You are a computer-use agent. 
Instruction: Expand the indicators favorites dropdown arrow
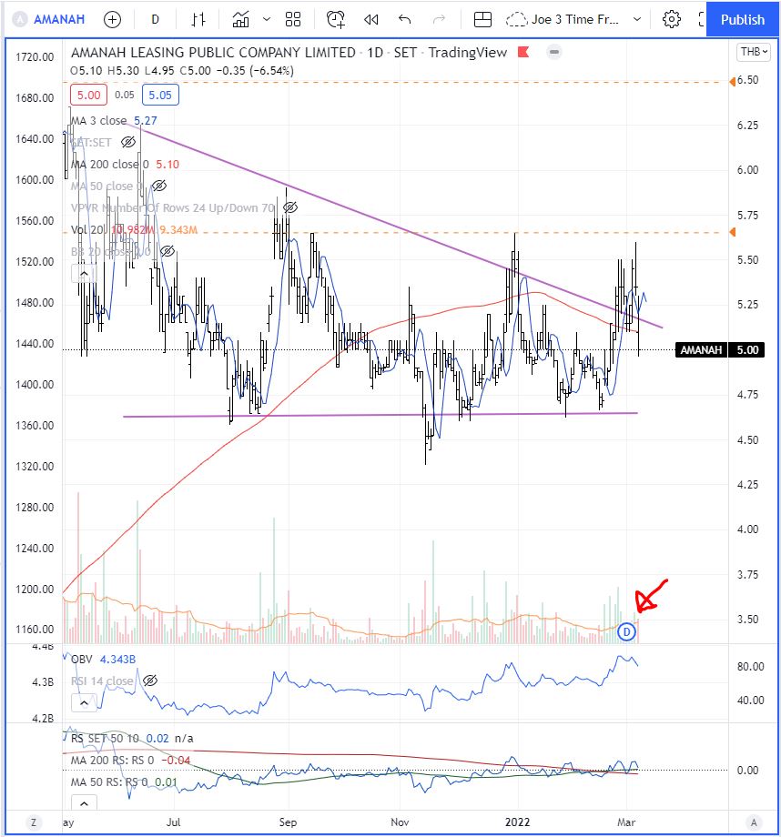pyautogui.click(x=267, y=20)
